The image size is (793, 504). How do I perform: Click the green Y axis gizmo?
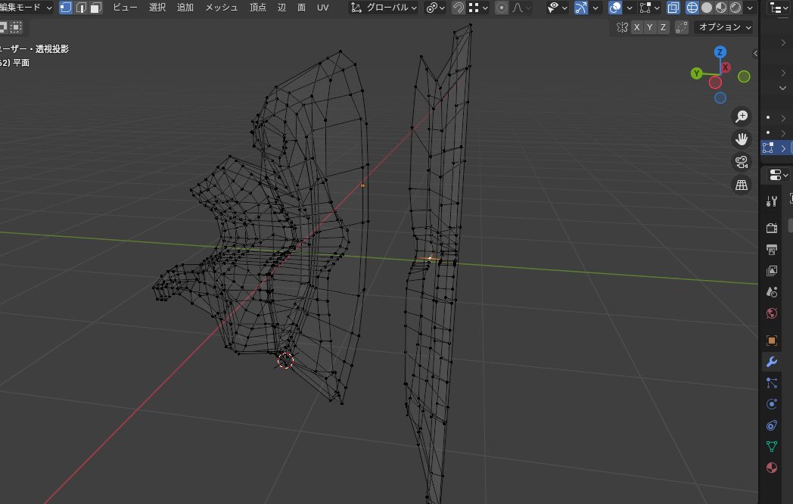696,73
